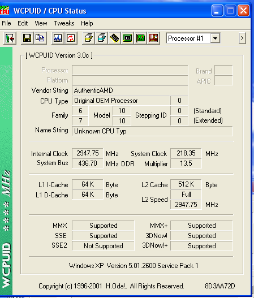The height and width of the screenshot is (298, 254).
Task: Click the Multiplier 13.5 value
Action: pos(186,163)
